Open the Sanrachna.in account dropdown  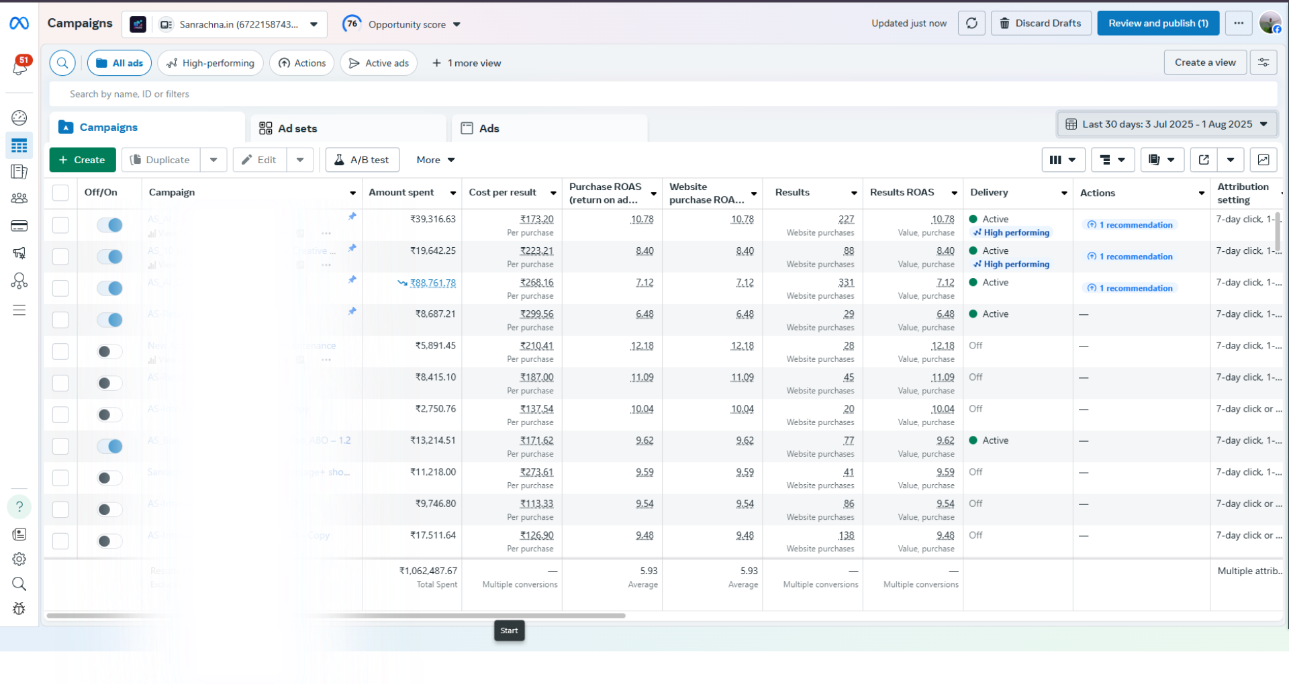tap(224, 24)
